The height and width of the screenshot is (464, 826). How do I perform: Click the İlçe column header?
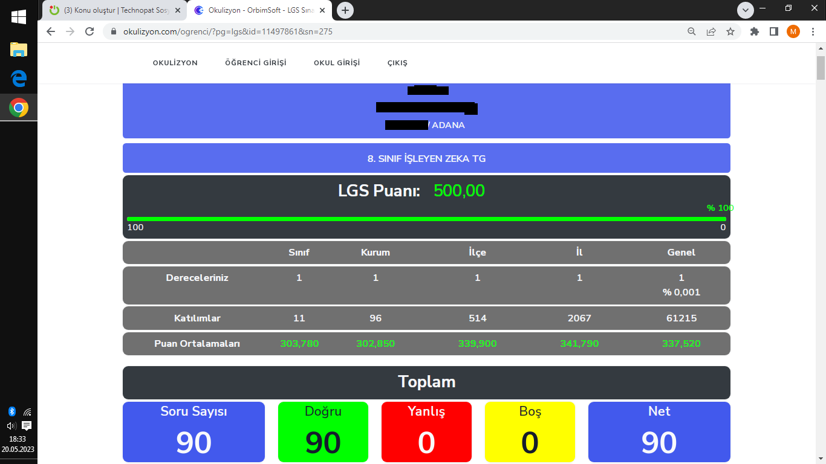click(x=478, y=253)
